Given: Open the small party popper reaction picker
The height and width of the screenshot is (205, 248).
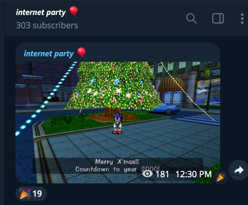Looking at the screenshot, I should [220, 177].
